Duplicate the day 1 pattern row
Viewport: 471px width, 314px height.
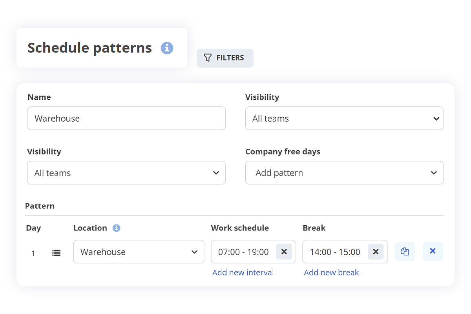pyautogui.click(x=405, y=252)
